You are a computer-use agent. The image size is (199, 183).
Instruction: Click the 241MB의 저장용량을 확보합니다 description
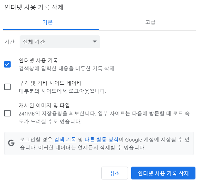[104, 118]
